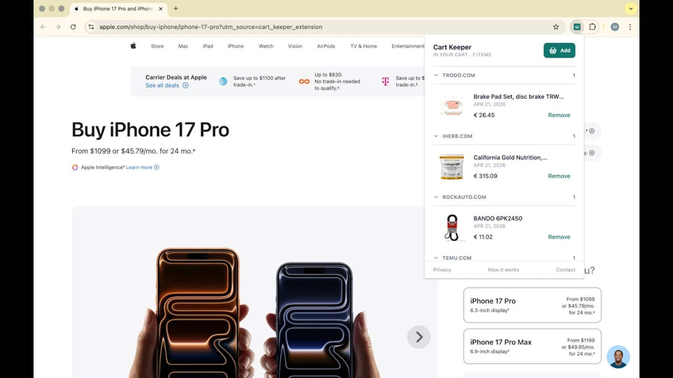
Task: Select the Buy iPhone 17 Pro browser tab
Action: pos(114,8)
